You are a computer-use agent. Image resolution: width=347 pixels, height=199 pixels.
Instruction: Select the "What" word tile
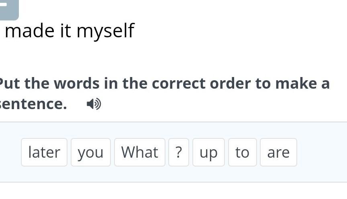[x=140, y=152]
